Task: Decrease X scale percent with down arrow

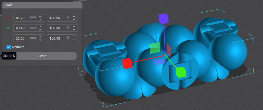Action: (x=74, y=20)
